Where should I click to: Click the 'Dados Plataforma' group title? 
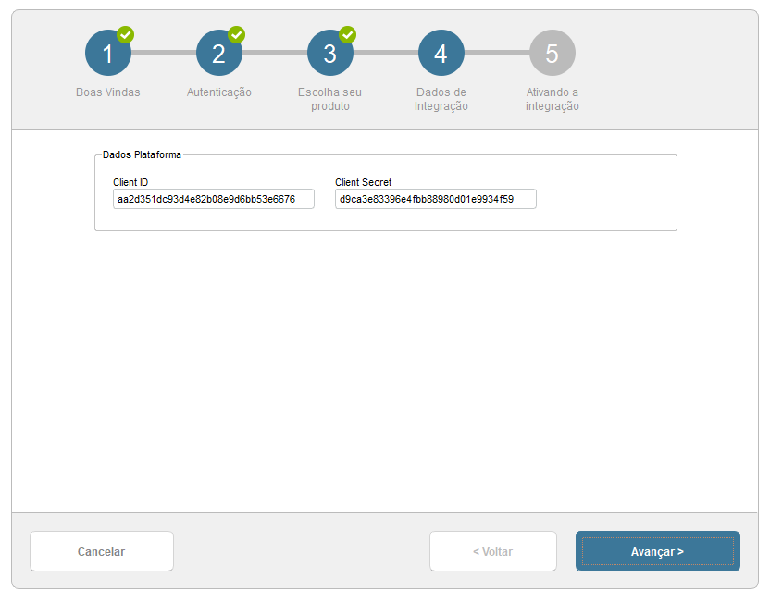click(x=142, y=154)
